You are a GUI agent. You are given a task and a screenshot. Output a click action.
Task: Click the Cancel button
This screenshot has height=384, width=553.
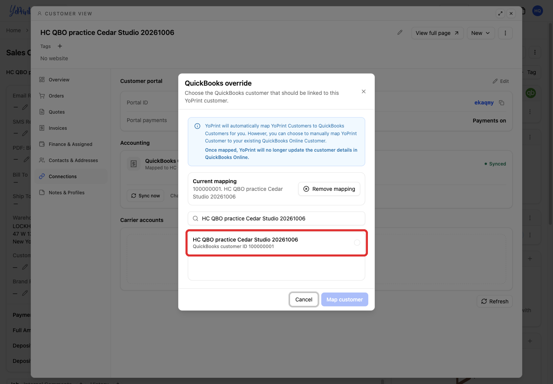(x=304, y=300)
